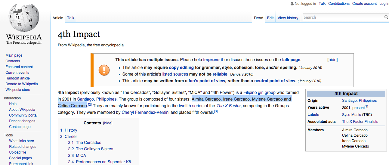Jump to Career section in Contents
This screenshot has width=389, height=165.
tap(71, 136)
